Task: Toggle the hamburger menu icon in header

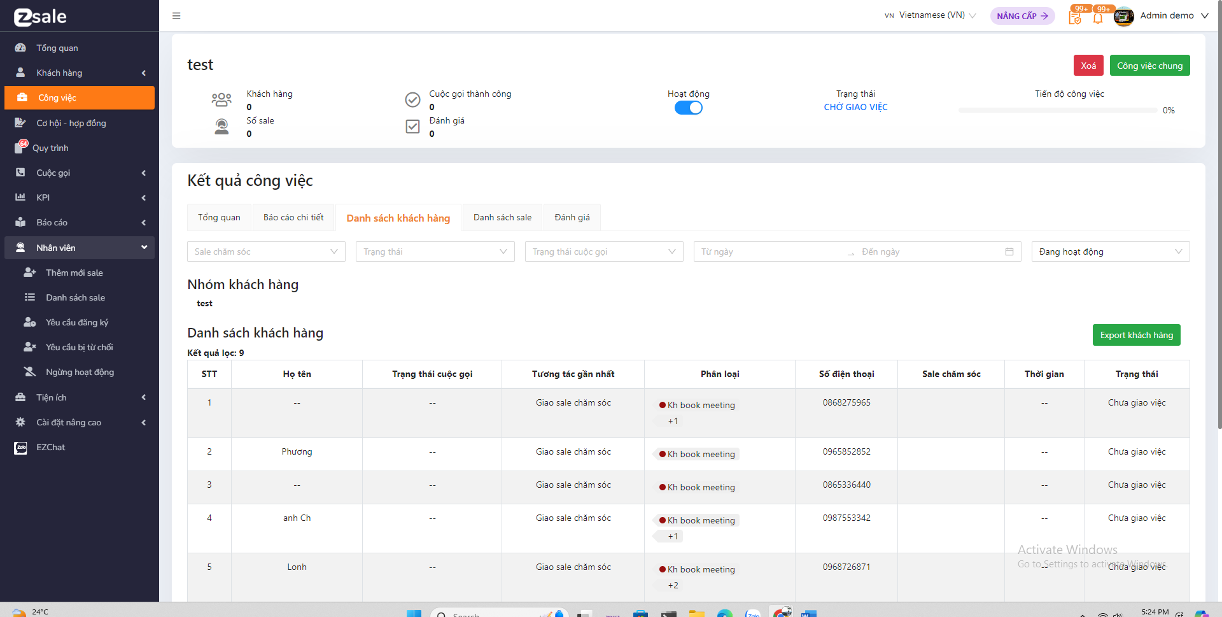Action: pos(176,16)
